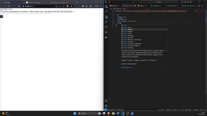Select the font-display suggestion

[x=144, y=35]
